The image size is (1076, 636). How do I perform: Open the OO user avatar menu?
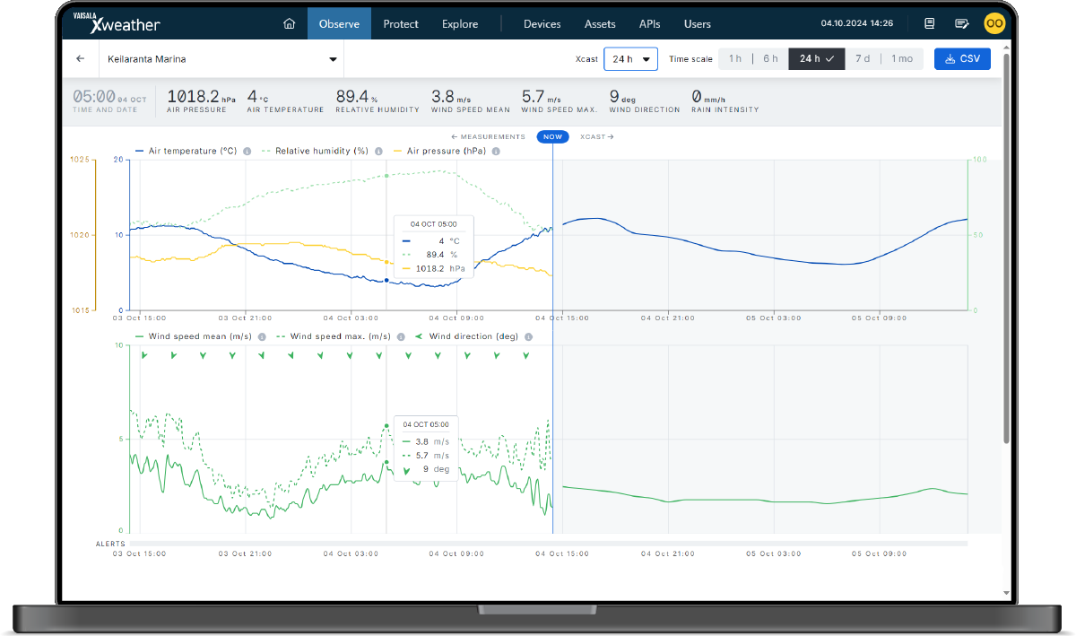(x=994, y=23)
